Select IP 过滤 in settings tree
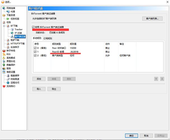This screenshot has width=170, height=140. [18, 33]
